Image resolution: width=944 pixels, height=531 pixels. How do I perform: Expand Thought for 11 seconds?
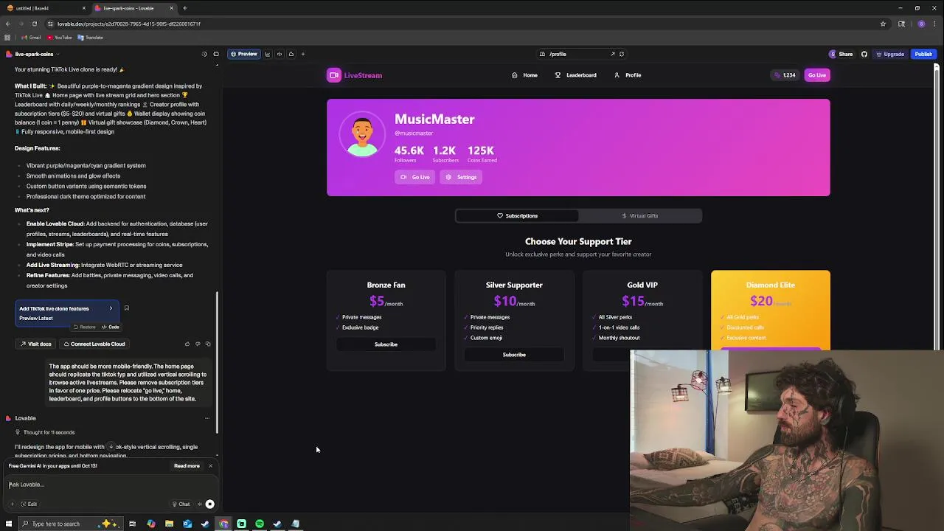(x=45, y=432)
